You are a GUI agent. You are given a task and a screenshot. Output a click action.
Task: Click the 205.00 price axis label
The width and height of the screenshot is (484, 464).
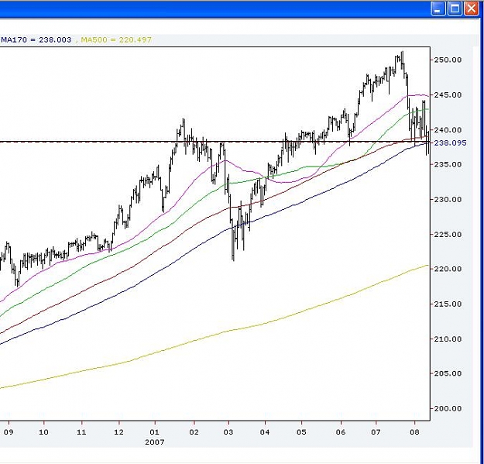(448, 373)
